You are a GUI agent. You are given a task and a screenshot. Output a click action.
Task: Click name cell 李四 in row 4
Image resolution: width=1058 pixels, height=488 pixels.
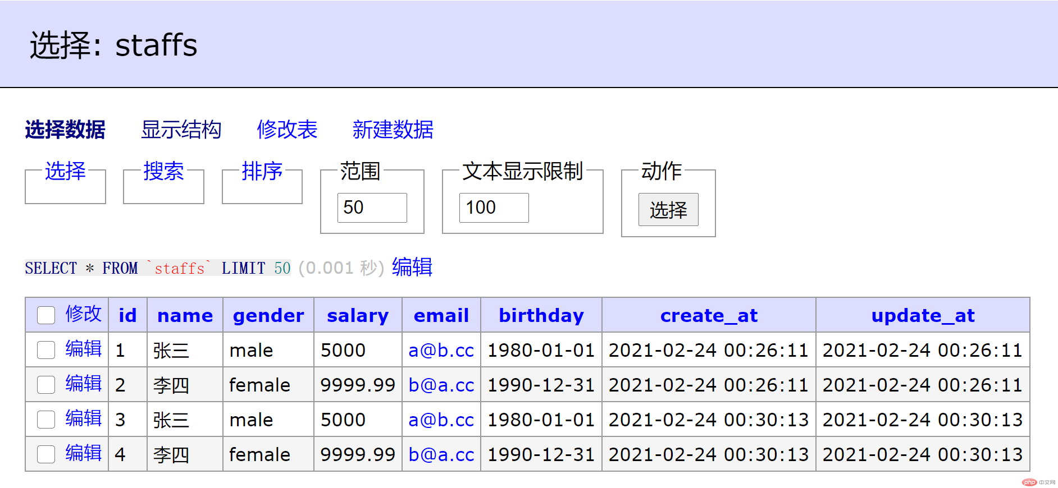pyautogui.click(x=171, y=455)
